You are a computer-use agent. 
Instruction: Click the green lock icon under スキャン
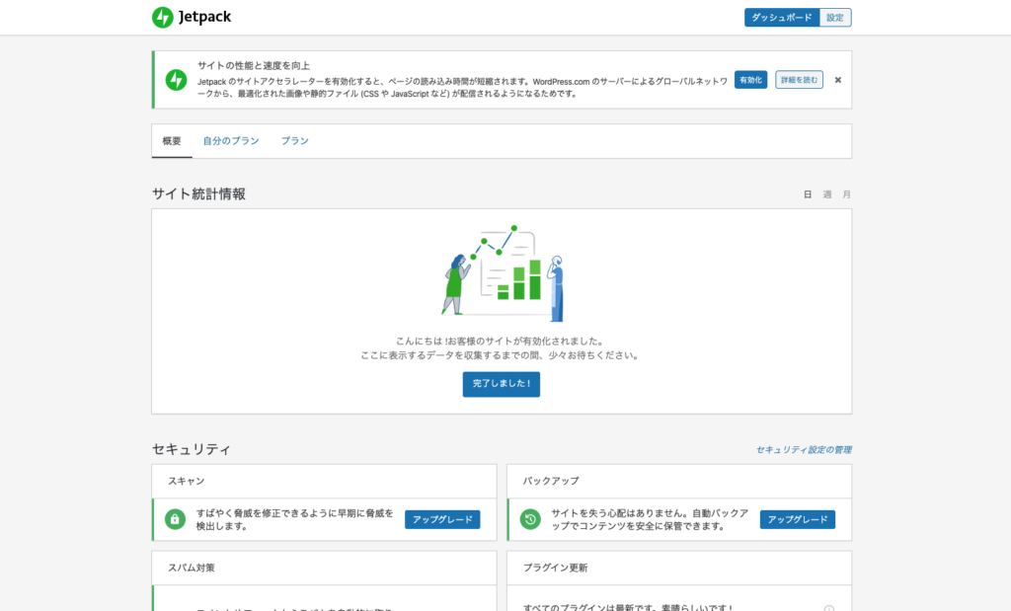pyautogui.click(x=175, y=519)
